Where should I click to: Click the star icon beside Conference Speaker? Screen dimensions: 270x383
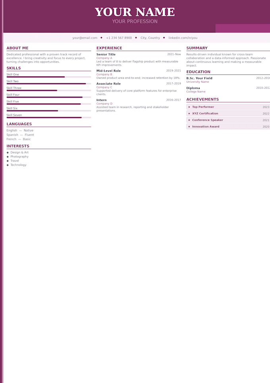189,120
